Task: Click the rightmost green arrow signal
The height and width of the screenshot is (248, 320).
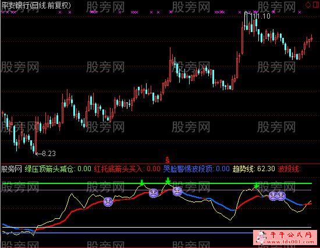Action: tap(257, 185)
